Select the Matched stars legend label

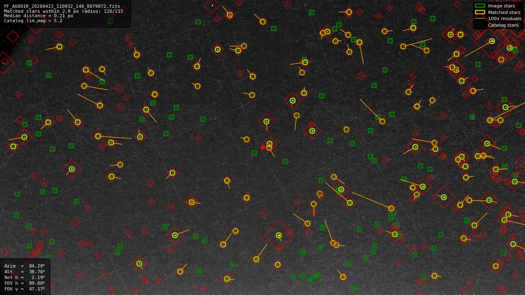click(504, 12)
